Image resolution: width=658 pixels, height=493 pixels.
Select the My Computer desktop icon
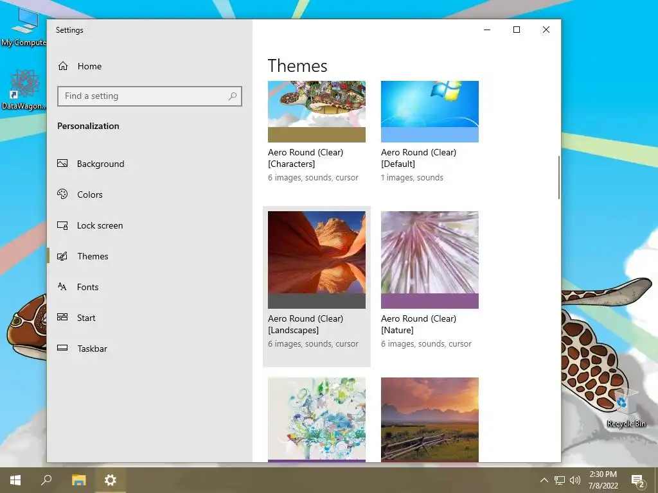(x=24, y=26)
